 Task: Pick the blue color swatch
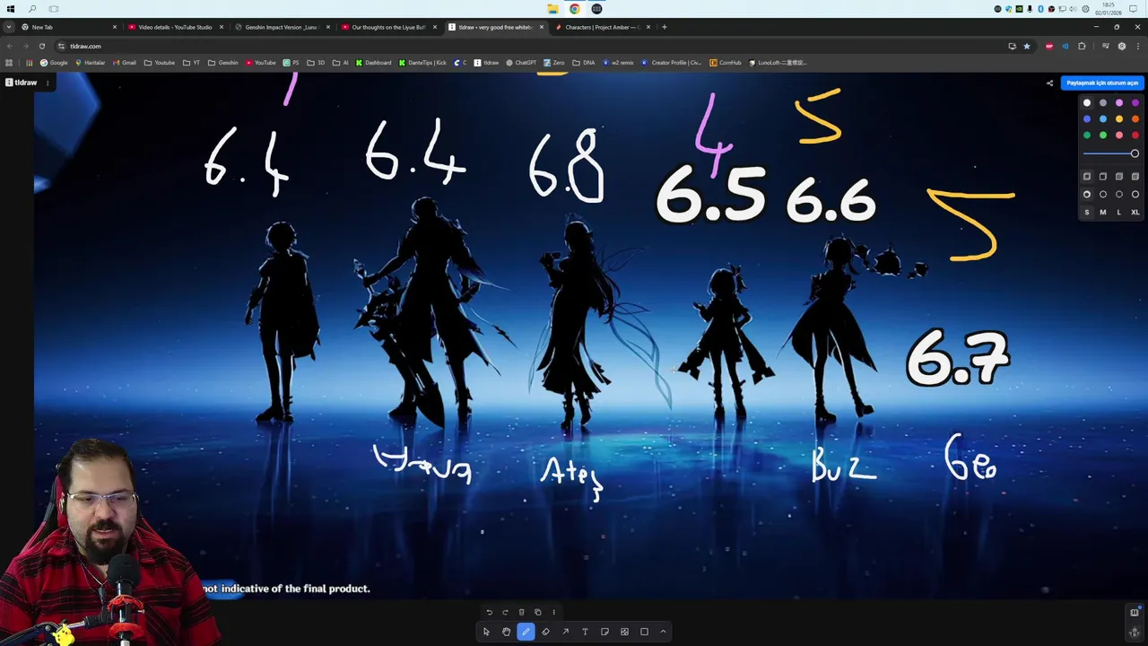tap(1087, 119)
